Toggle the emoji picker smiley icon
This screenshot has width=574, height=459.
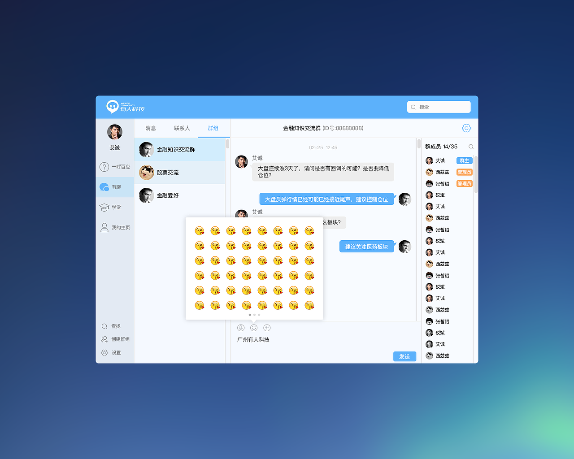[x=254, y=328]
